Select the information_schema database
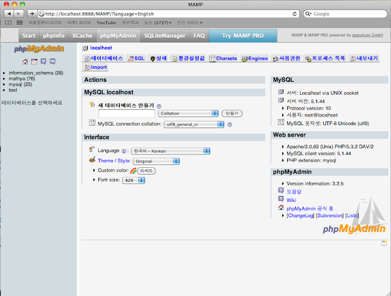Screen dimensions: 391x296 pyautogui.click(x=36, y=73)
